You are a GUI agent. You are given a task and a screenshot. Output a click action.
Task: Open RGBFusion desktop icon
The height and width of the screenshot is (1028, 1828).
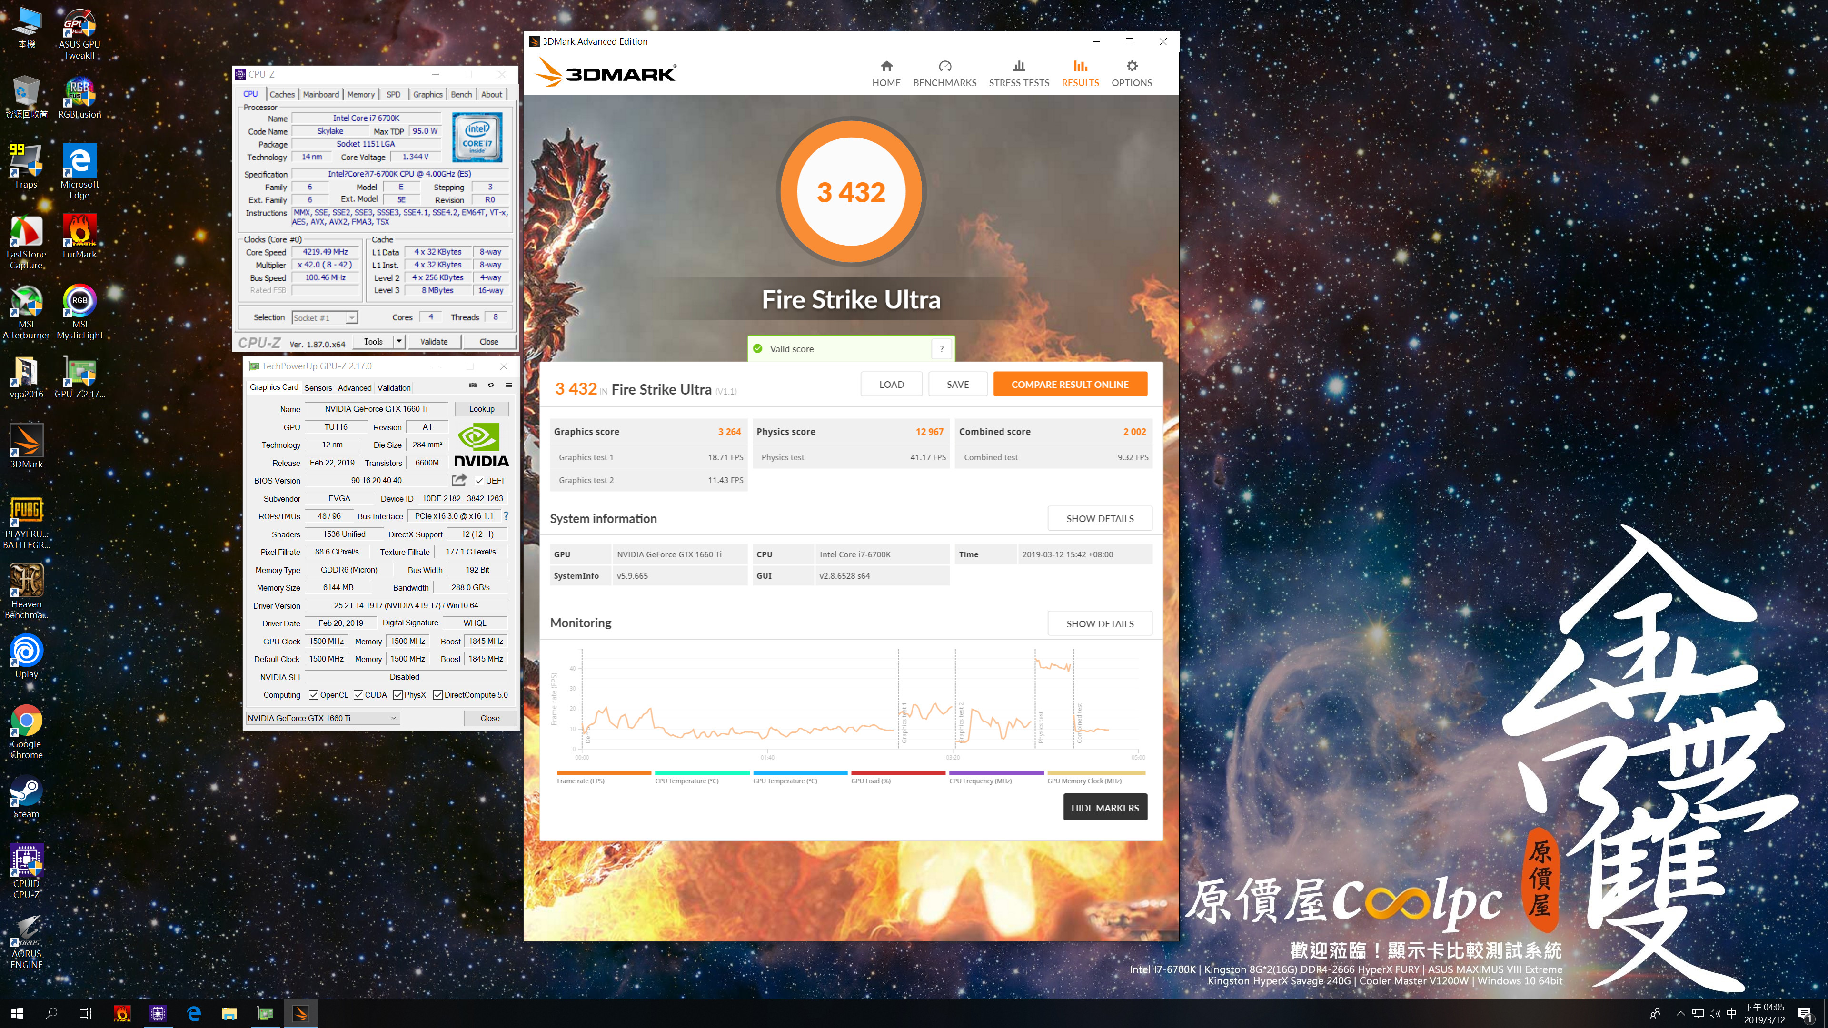click(79, 98)
